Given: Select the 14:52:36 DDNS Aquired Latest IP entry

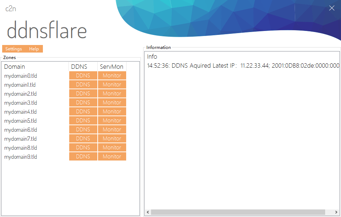Looking at the screenshot, I should point(243,65).
